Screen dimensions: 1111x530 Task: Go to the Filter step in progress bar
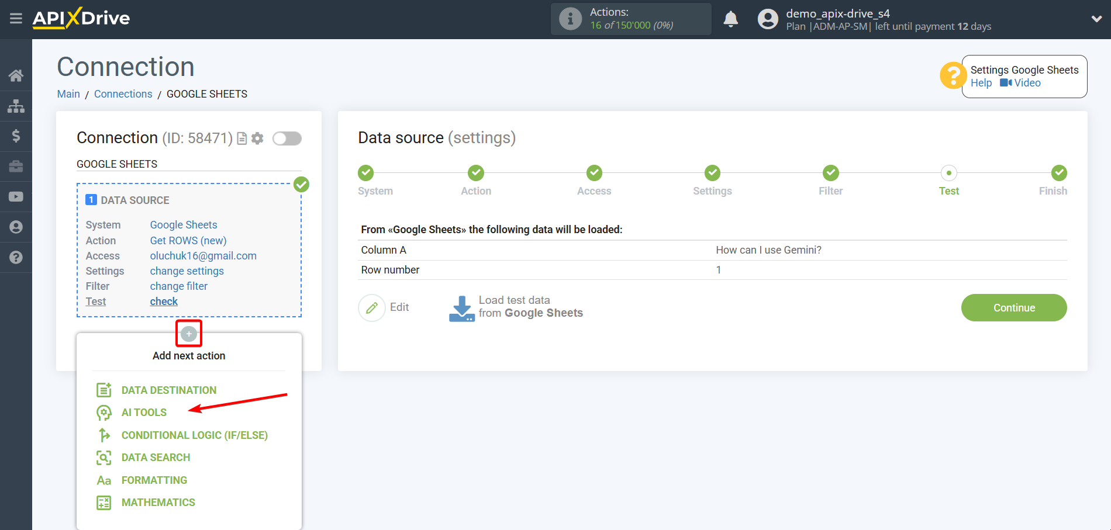(x=830, y=174)
